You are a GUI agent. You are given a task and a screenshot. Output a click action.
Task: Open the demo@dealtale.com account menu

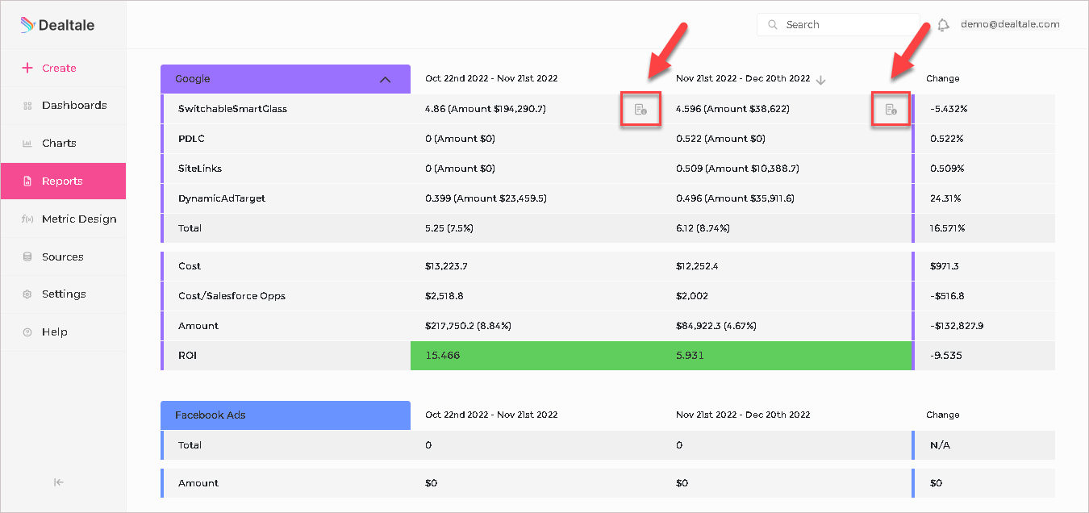[1010, 24]
